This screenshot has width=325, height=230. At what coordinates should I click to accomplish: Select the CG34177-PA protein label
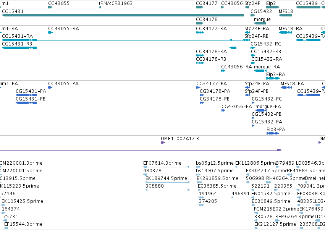(x=212, y=84)
